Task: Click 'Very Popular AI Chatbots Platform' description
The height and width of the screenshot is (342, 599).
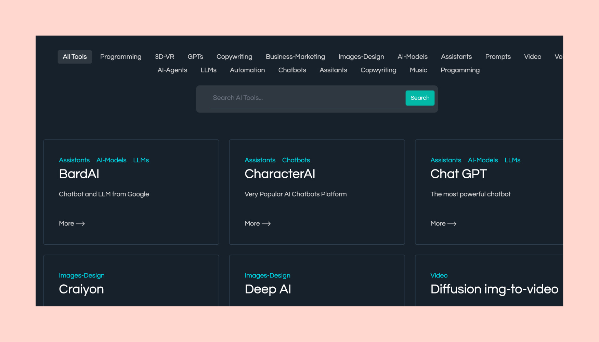Action: (x=296, y=194)
